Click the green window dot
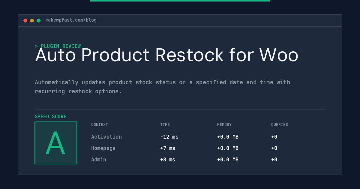 [38, 20]
